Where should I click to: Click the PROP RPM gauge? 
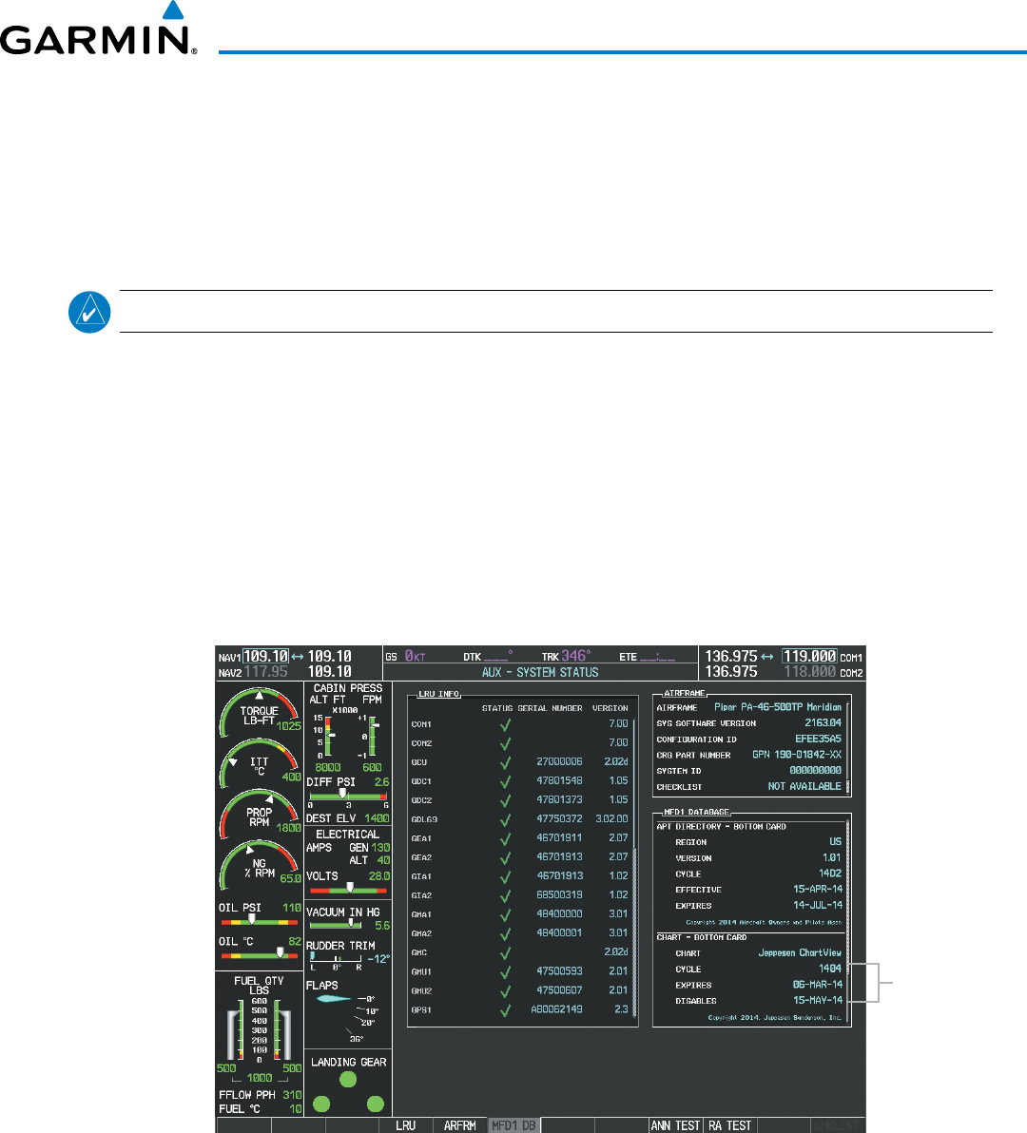pyautogui.click(x=260, y=814)
